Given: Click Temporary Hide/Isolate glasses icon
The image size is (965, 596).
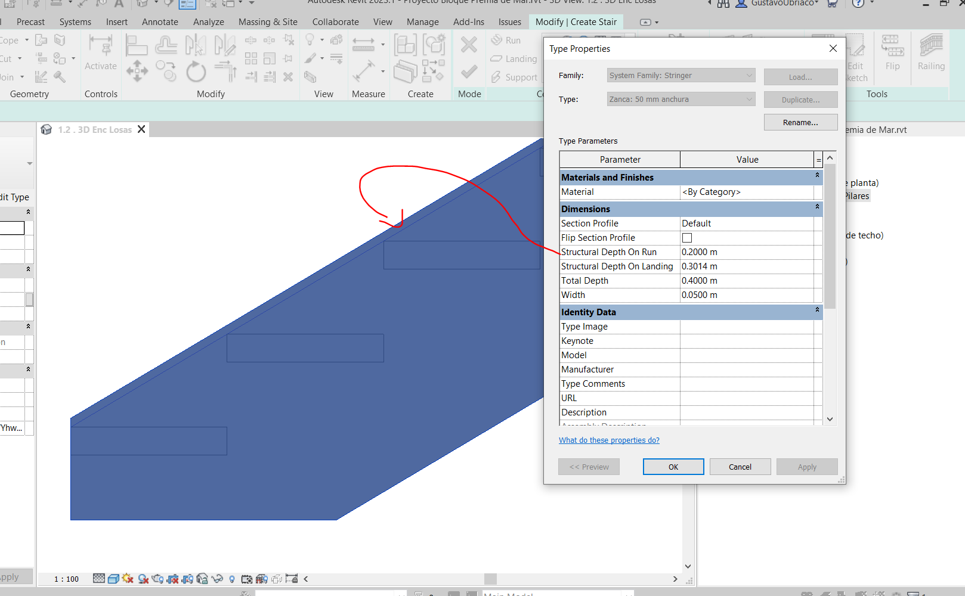Looking at the screenshot, I should click(217, 578).
